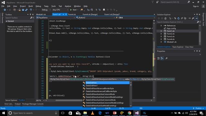
Task: Open the Server Explorer tab
Action: pyautogui.click(x=11, y=100)
